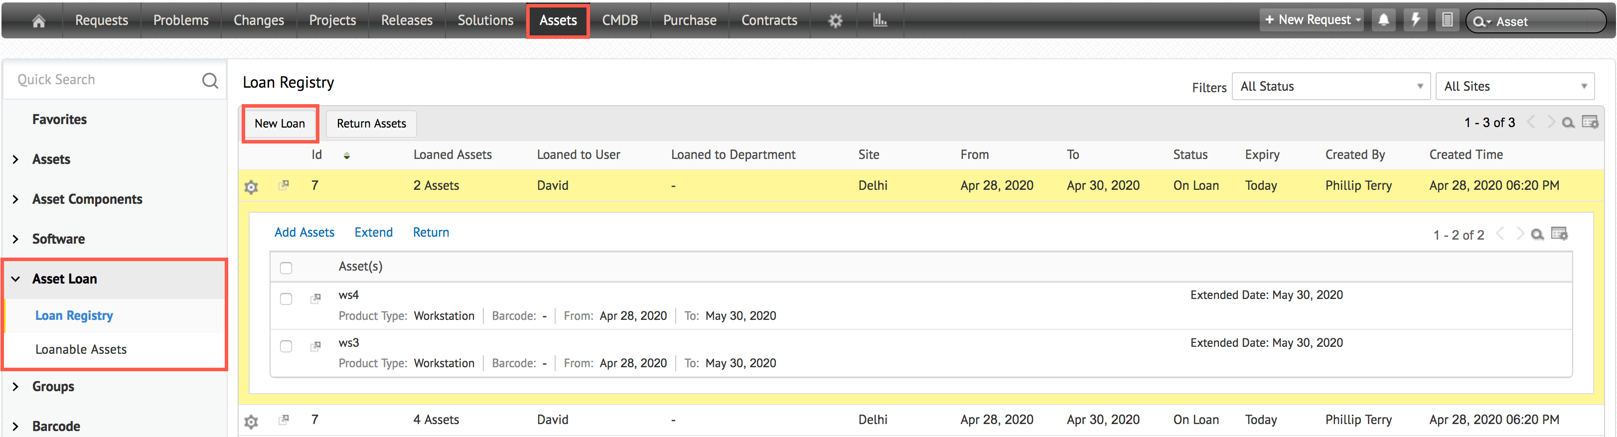Tick the ws3 asset checkbox
The width and height of the screenshot is (1617, 437).
[286, 347]
